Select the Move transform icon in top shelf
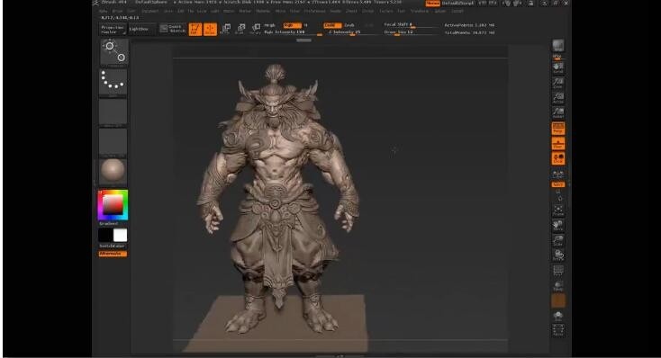Viewport: 661px width, 358px height. pos(226,29)
